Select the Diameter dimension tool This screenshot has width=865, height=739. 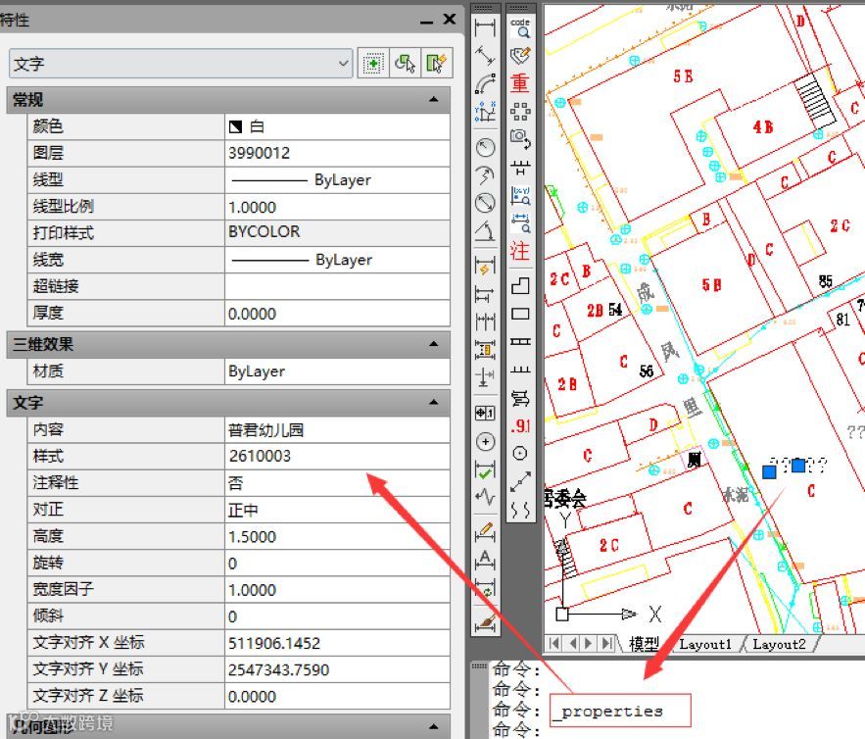[485, 203]
